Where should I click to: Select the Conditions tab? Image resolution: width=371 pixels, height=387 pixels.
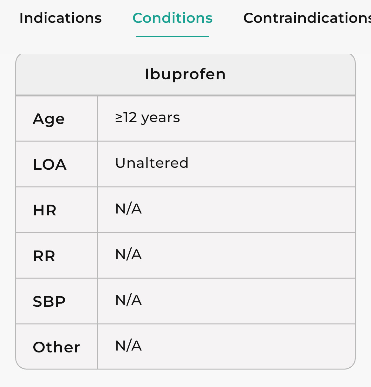coord(172,18)
